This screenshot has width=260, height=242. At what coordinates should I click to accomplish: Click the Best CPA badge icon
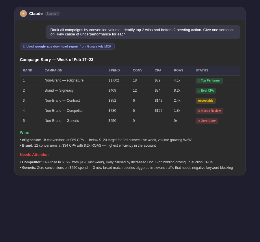198,90
